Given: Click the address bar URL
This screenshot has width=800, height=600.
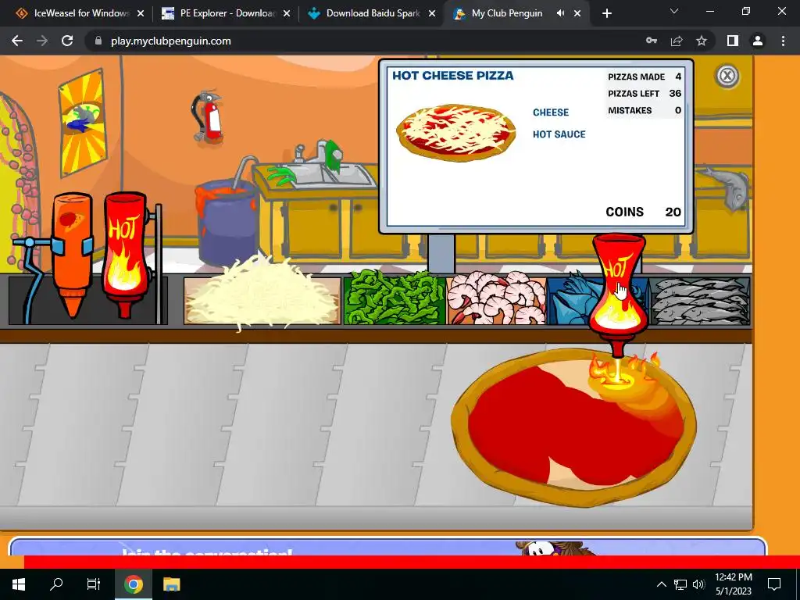Looking at the screenshot, I should (171, 41).
